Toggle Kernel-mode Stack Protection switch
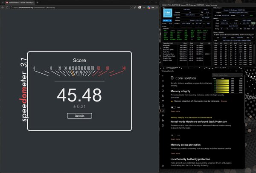This screenshot has height=173, width=256. pyautogui.click(x=173, y=136)
